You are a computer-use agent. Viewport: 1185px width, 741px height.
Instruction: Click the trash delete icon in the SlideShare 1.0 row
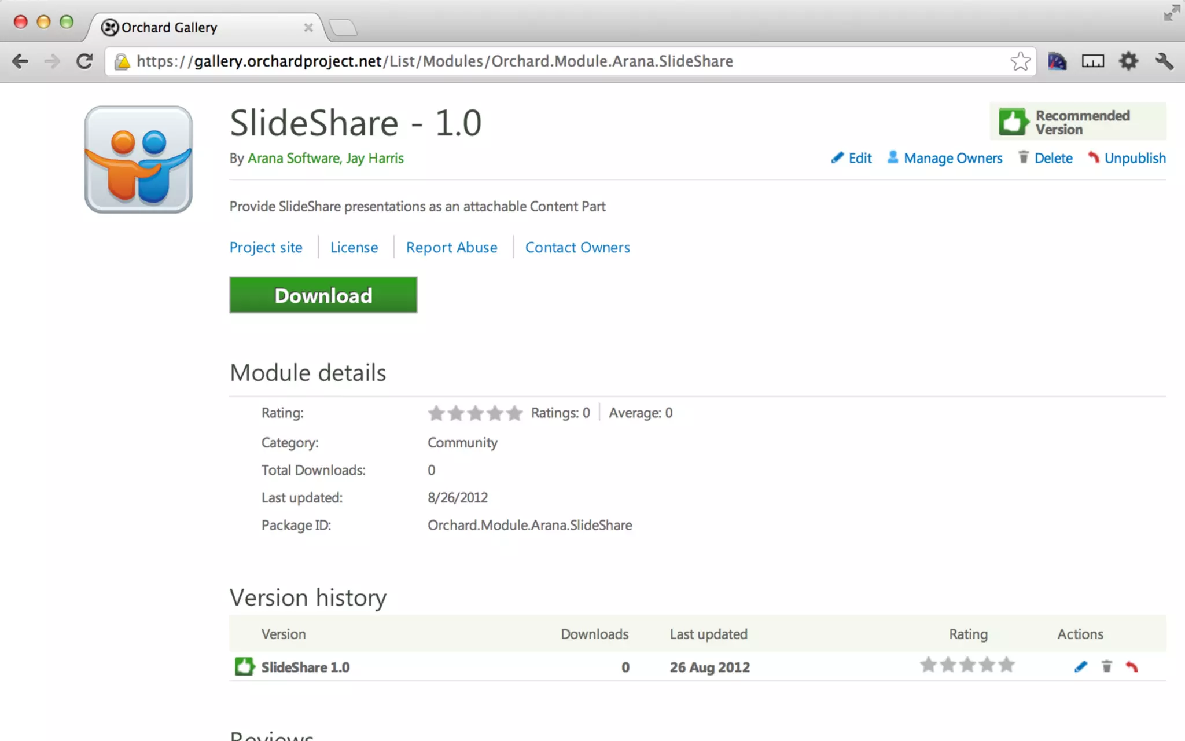click(x=1106, y=667)
